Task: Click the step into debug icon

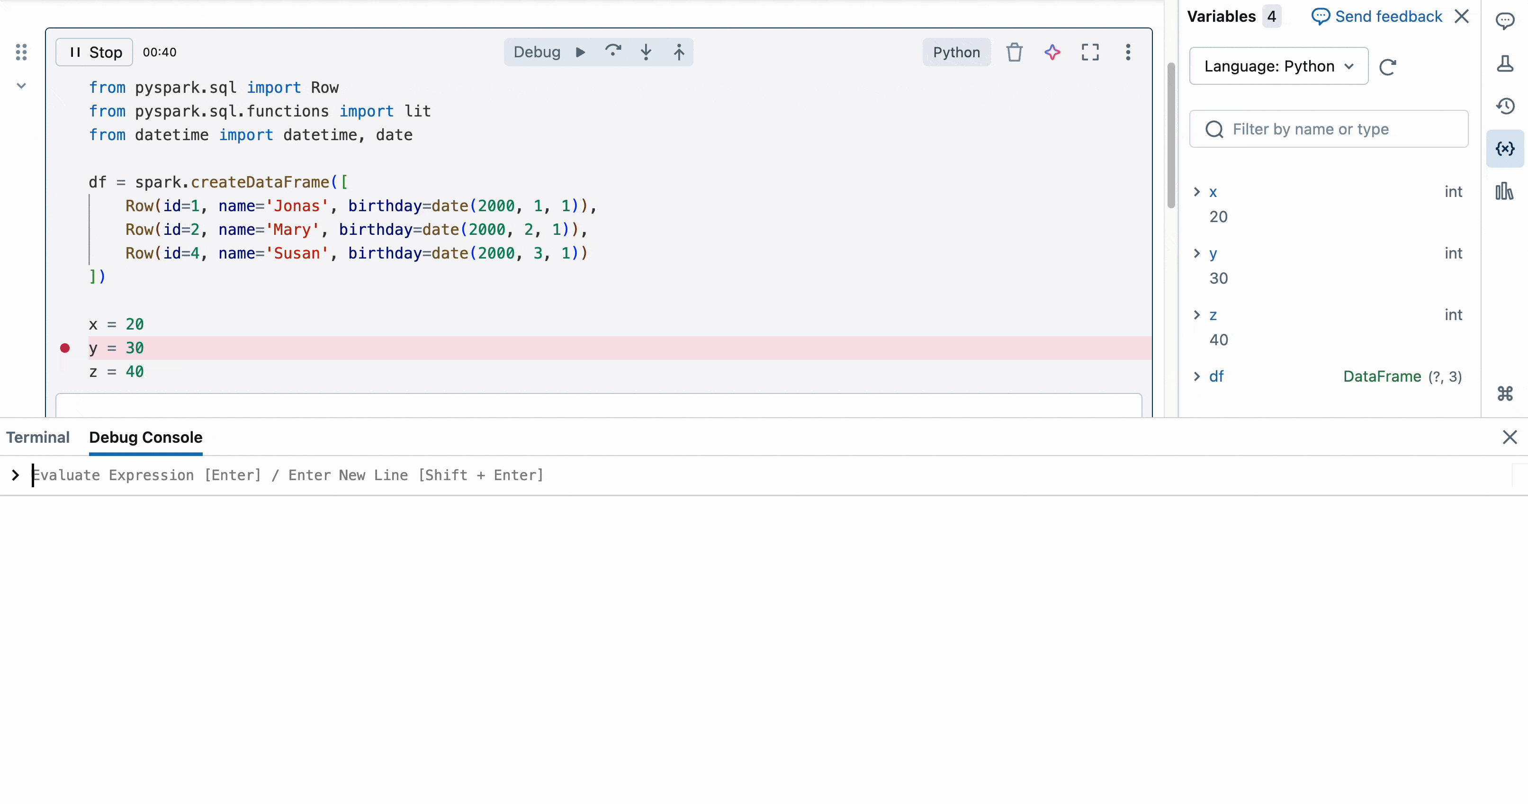Action: 646,52
